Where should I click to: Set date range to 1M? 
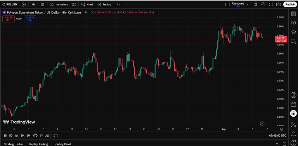click(x=17, y=136)
